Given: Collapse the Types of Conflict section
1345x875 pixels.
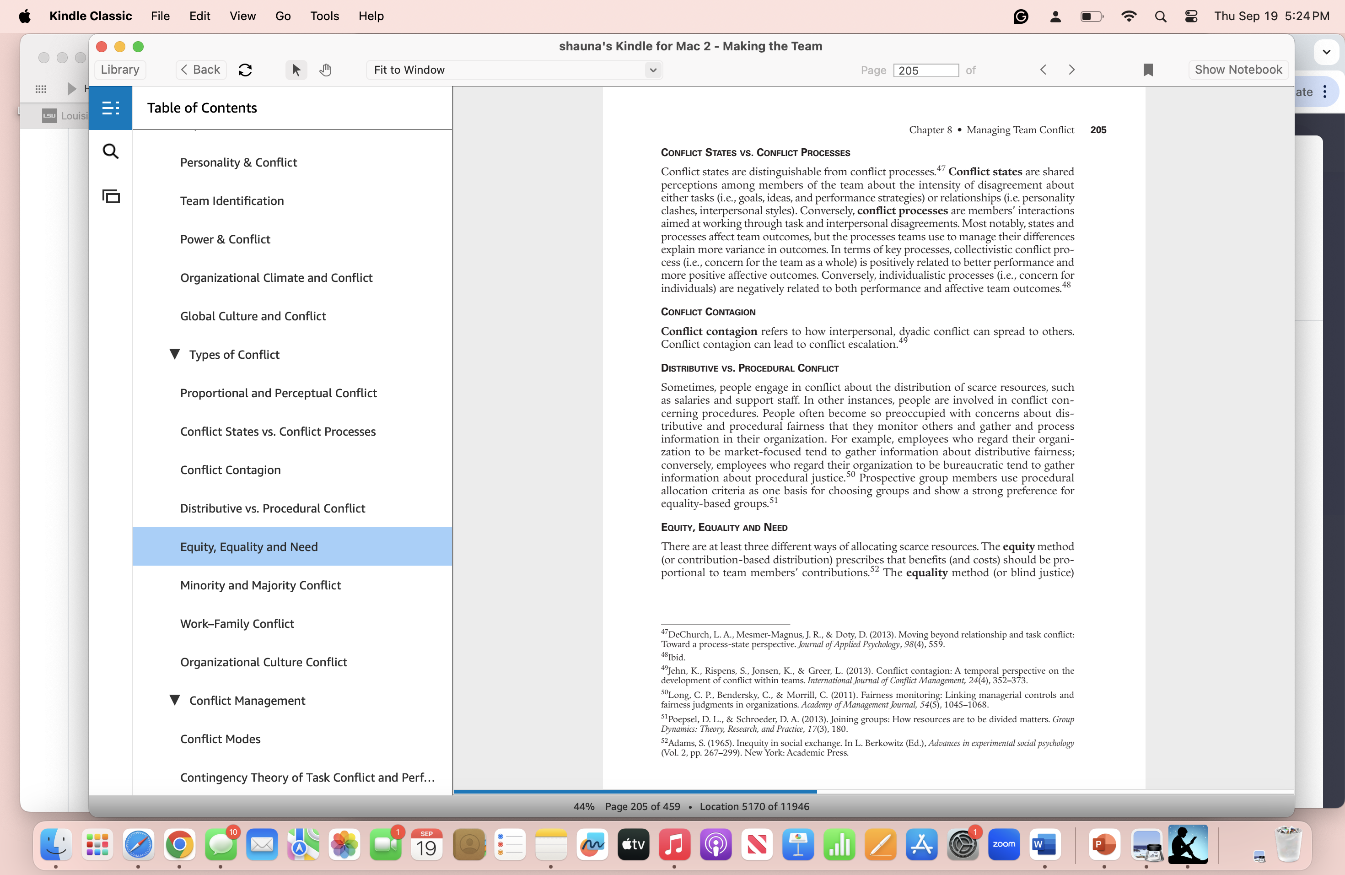Looking at the screenshot, I should point(175,354).
